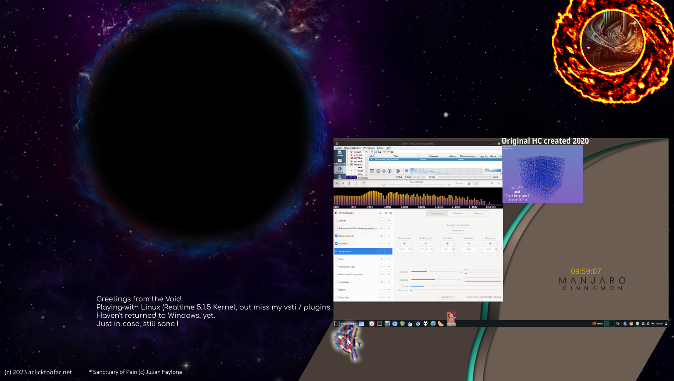Open dropdown arrow next to next-track button
This screenshot has height=381, width=674.
click(402, 171)
